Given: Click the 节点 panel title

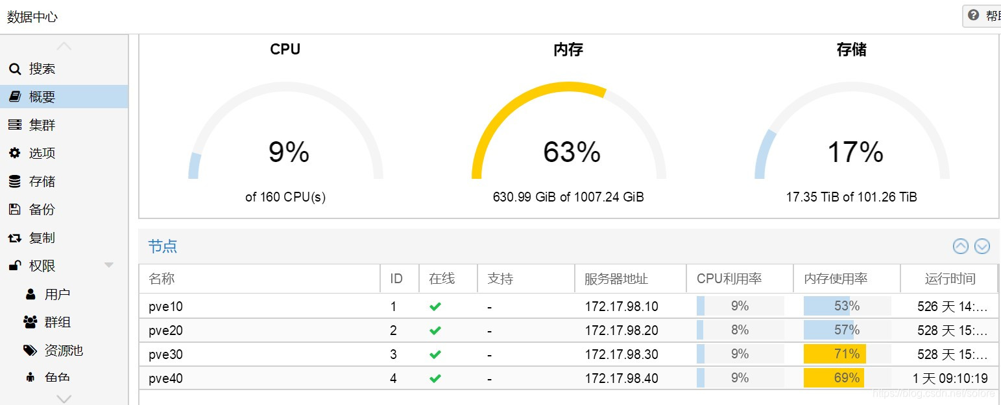Looking at the screenshot, I should coord(162,246).
